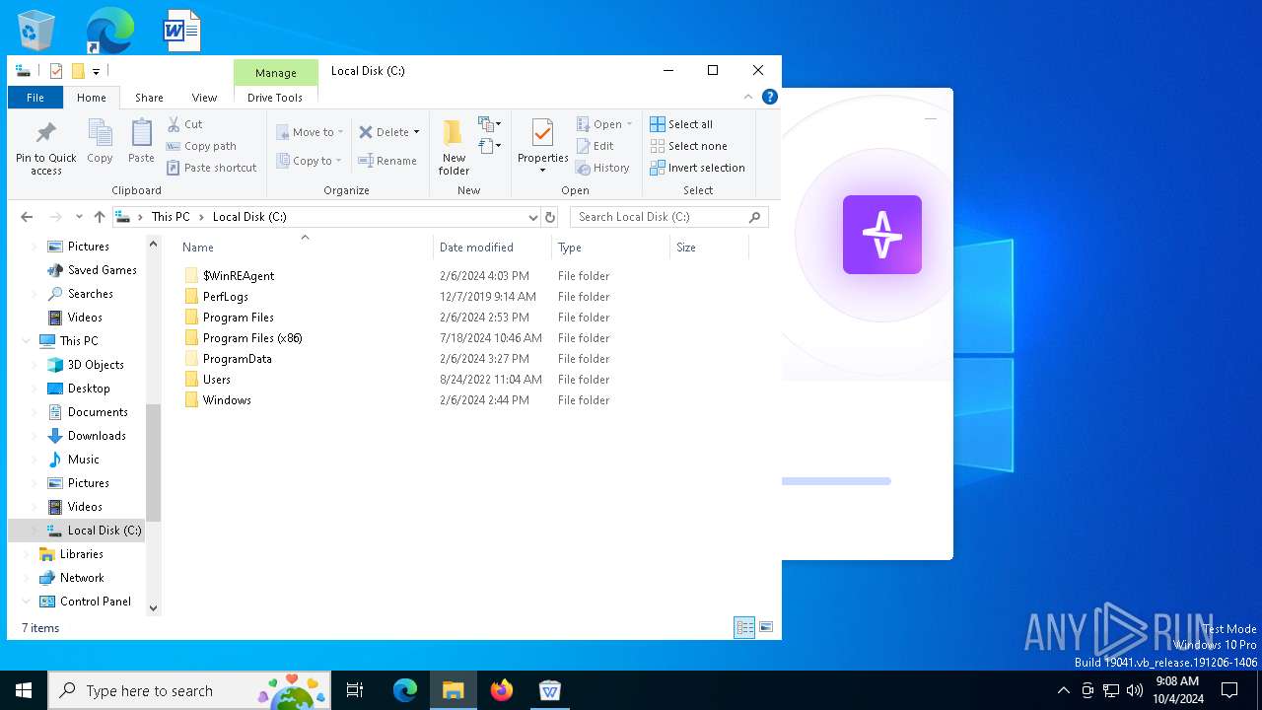Open the File tab

click(x=35, y=98)
